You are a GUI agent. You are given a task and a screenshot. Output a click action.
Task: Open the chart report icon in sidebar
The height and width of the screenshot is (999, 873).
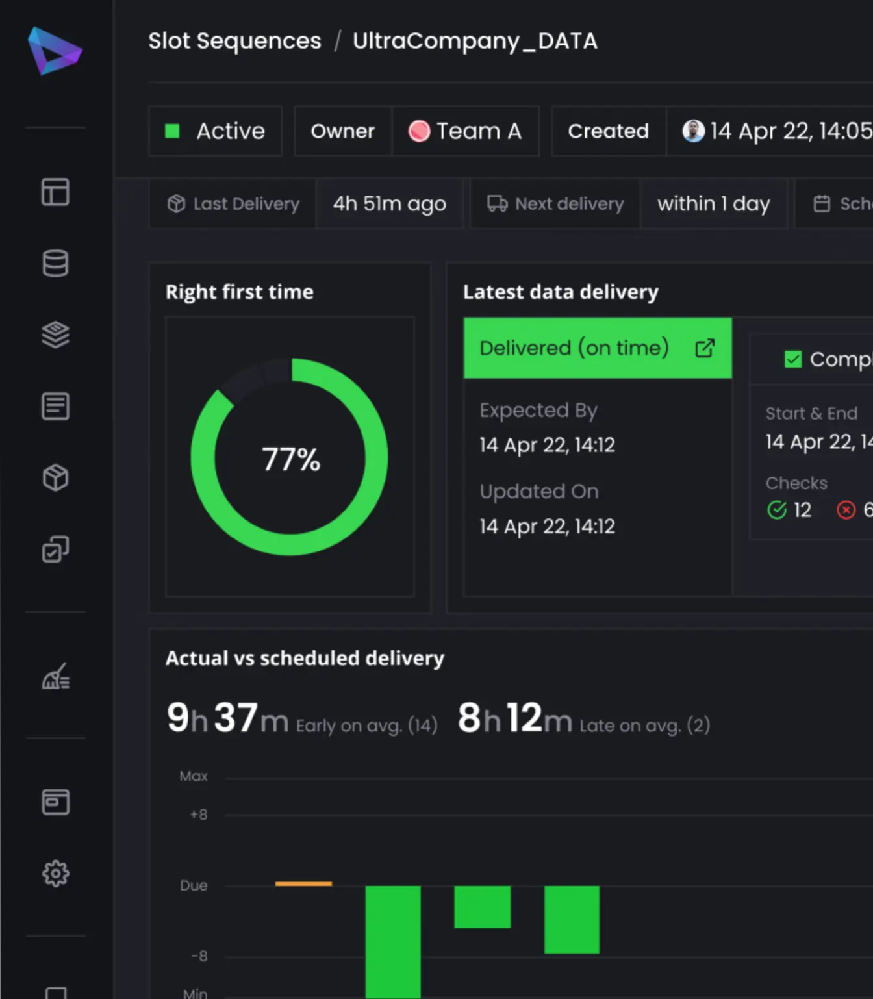point(56,676)
